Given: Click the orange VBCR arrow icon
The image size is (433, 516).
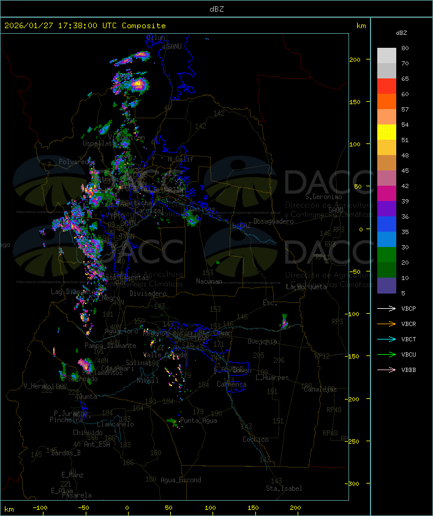Looking at the screenshot, I should (x=386, y=324).
